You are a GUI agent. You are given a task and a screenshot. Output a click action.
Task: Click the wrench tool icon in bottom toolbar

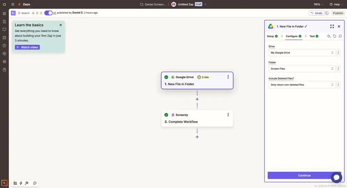click(x=26, y=183)
